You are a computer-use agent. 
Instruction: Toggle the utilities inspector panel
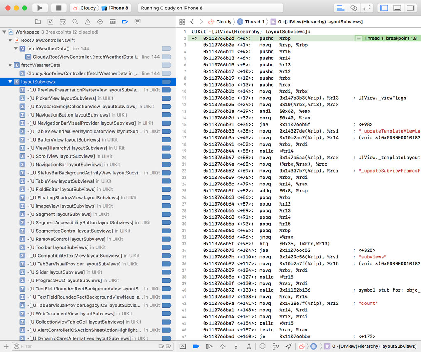(411, 7)
